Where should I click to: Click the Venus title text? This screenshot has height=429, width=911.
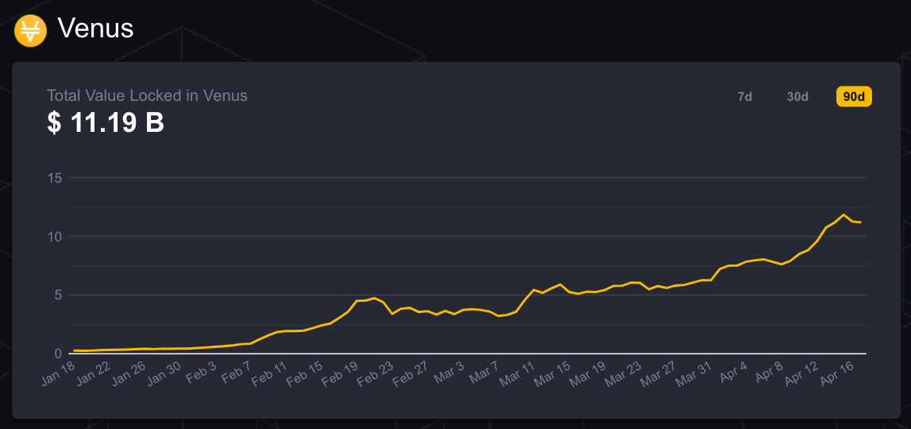(95, 29)
